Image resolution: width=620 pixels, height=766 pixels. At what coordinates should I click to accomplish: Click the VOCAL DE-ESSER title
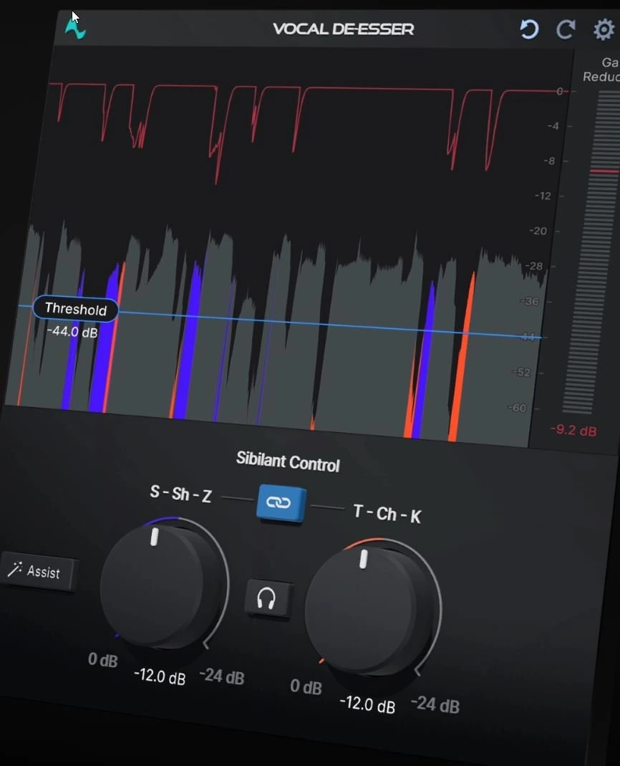[x=343, y=29]
